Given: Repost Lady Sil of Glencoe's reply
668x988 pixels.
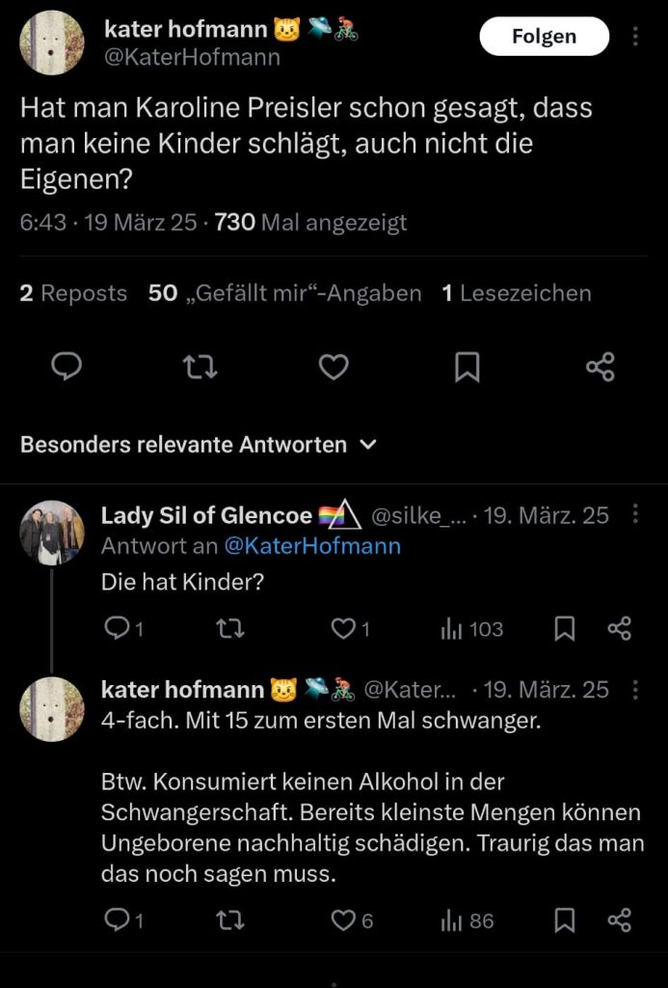Looking at the screenshot, I should click(230, 629).
